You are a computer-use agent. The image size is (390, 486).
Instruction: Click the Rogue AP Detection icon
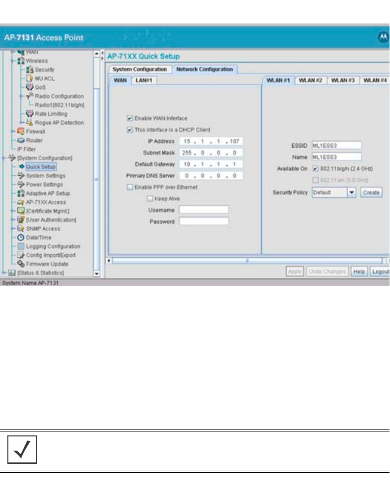[x=30, y=122]
